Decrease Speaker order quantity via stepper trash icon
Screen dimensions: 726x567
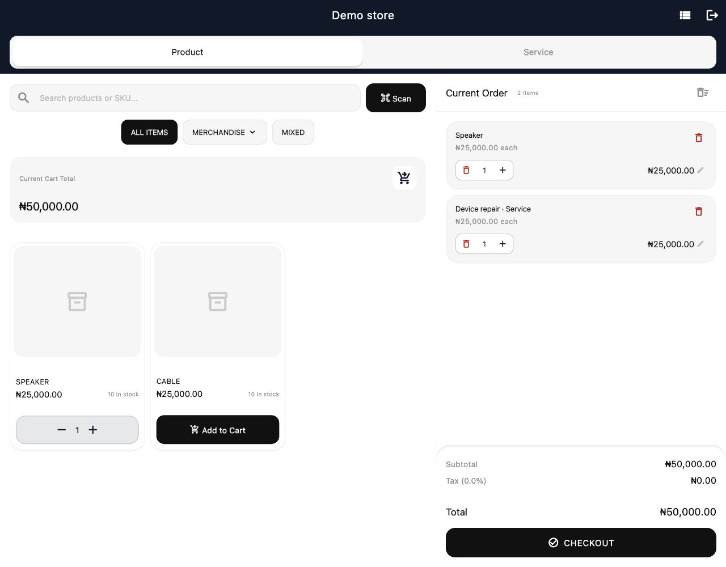(x=466, y=170)
